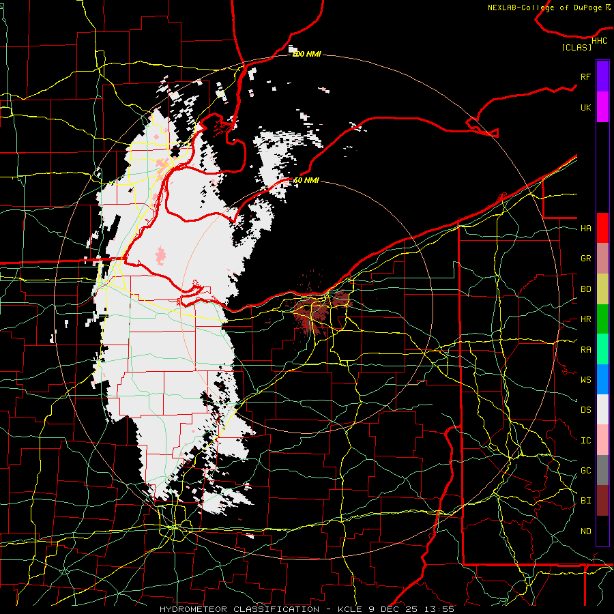Screen dimensions: 614x614
Task: Select the WS blue legend swatch
Action: click(x=602, y=379)
